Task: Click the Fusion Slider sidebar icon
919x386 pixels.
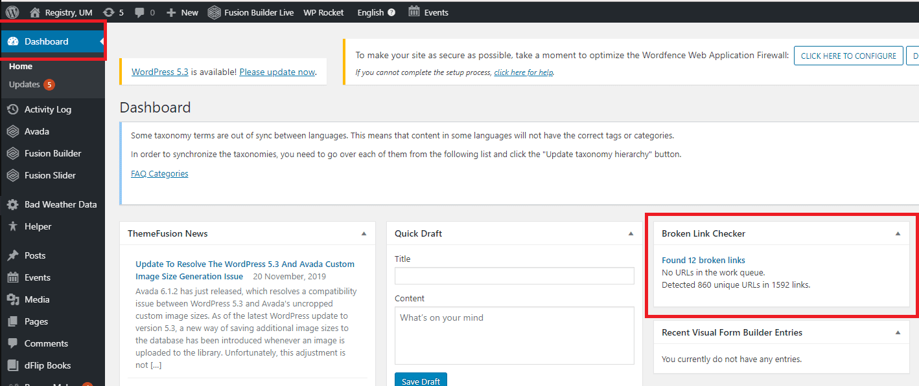Action: coord(12,175)
